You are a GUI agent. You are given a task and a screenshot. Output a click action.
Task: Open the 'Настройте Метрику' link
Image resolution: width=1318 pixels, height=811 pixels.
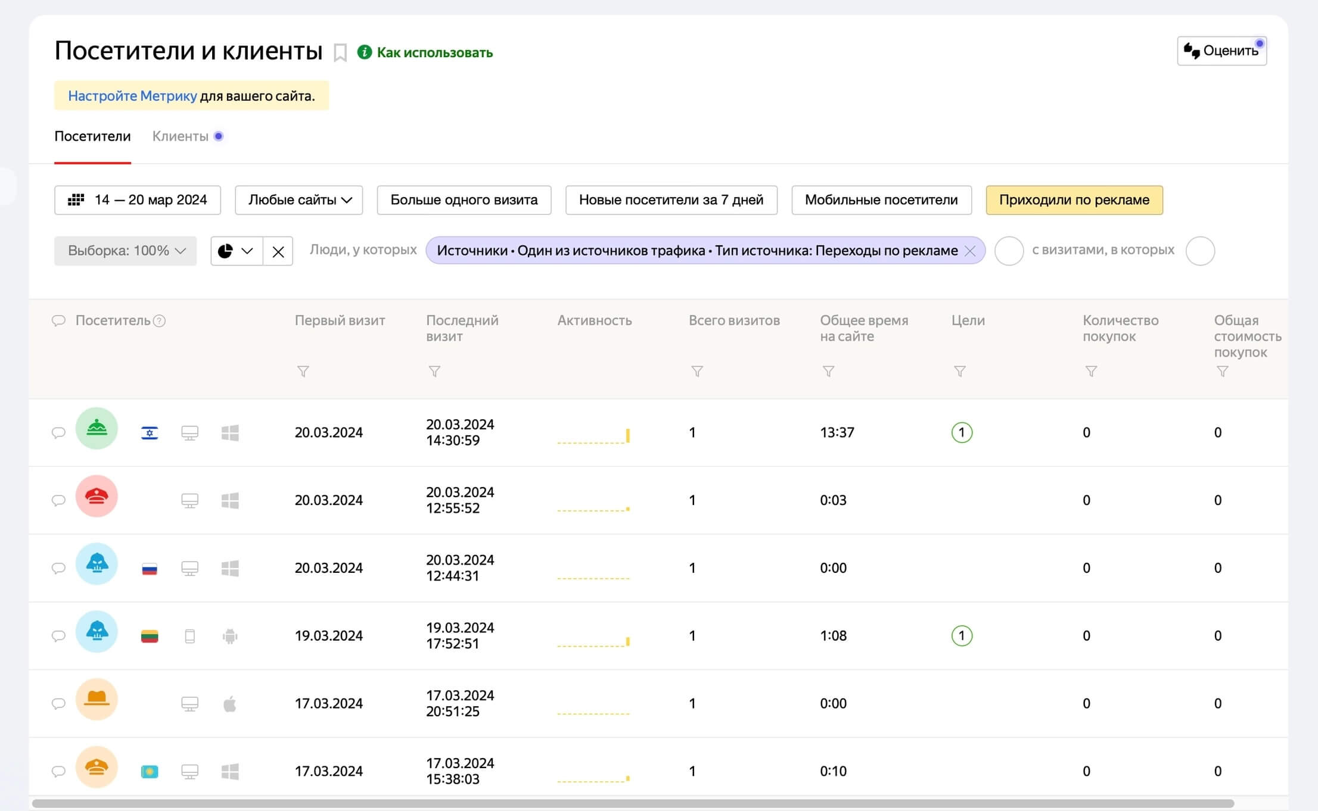(132, 96)
